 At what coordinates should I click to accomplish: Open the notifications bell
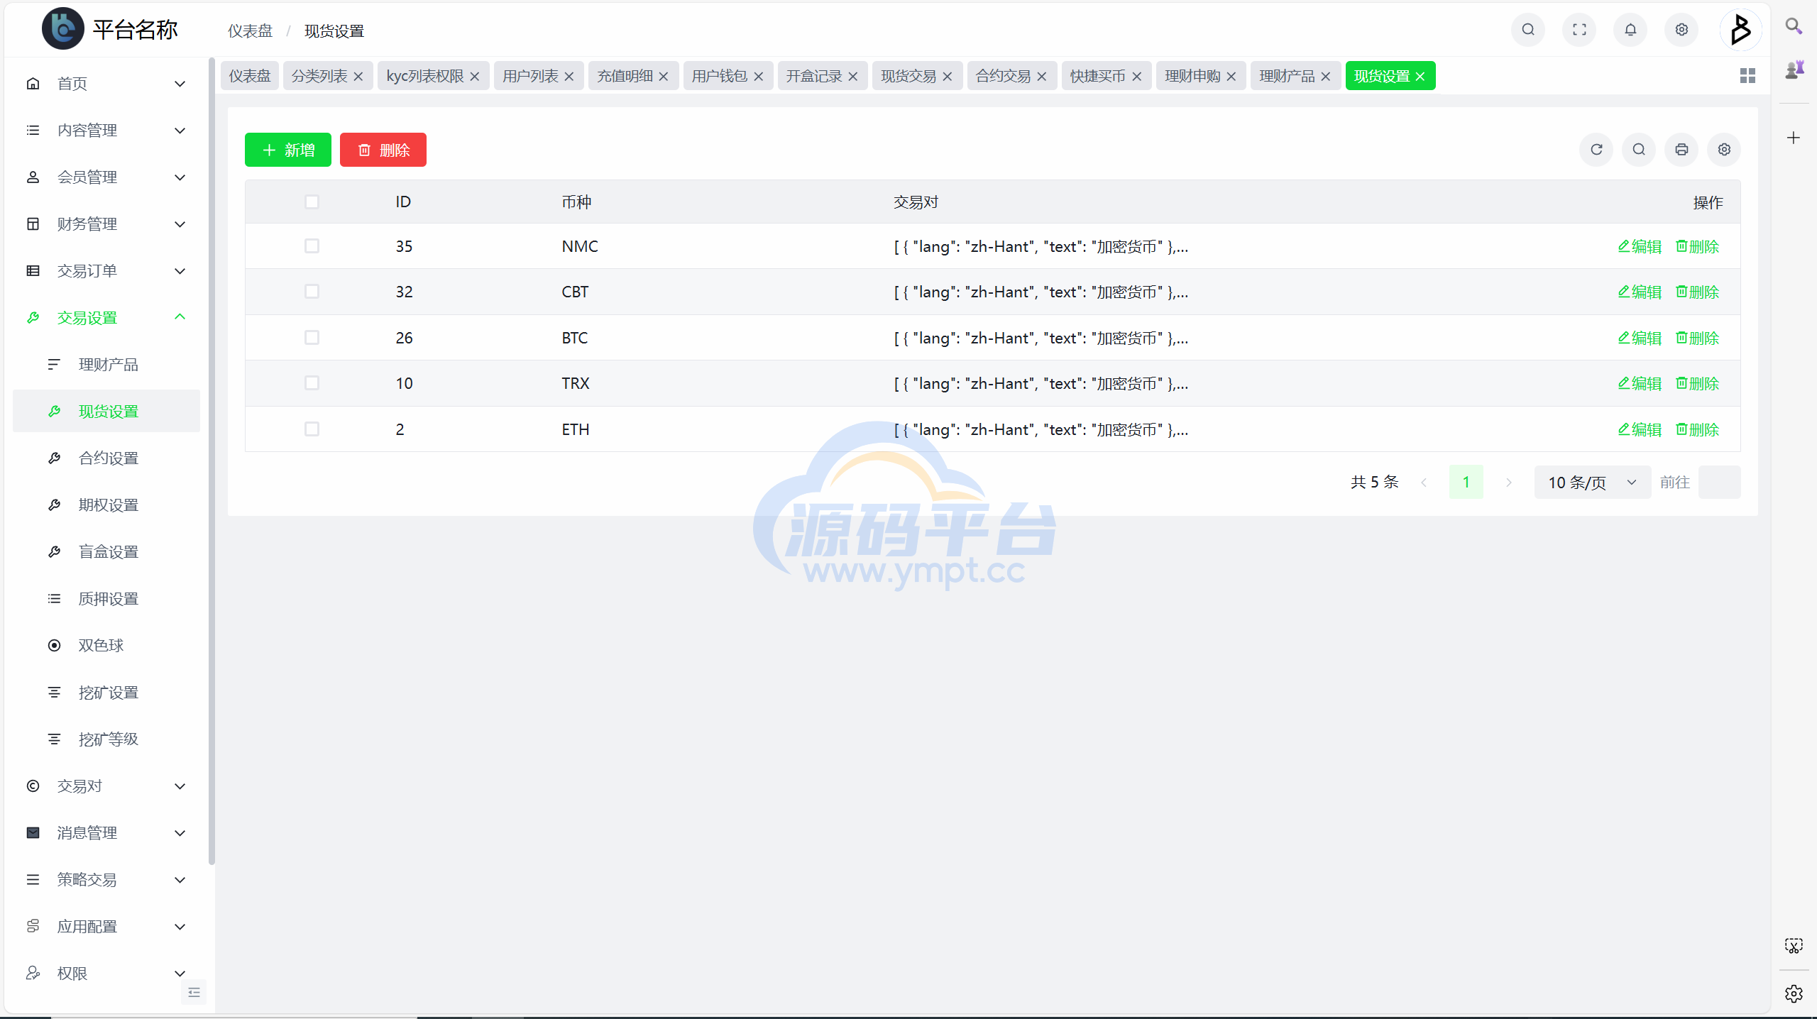pos(1630,30)
